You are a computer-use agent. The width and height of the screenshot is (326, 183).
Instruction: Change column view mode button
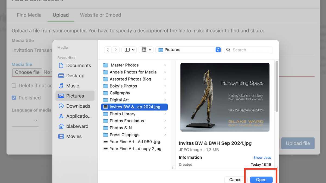[x=129, y=50]
